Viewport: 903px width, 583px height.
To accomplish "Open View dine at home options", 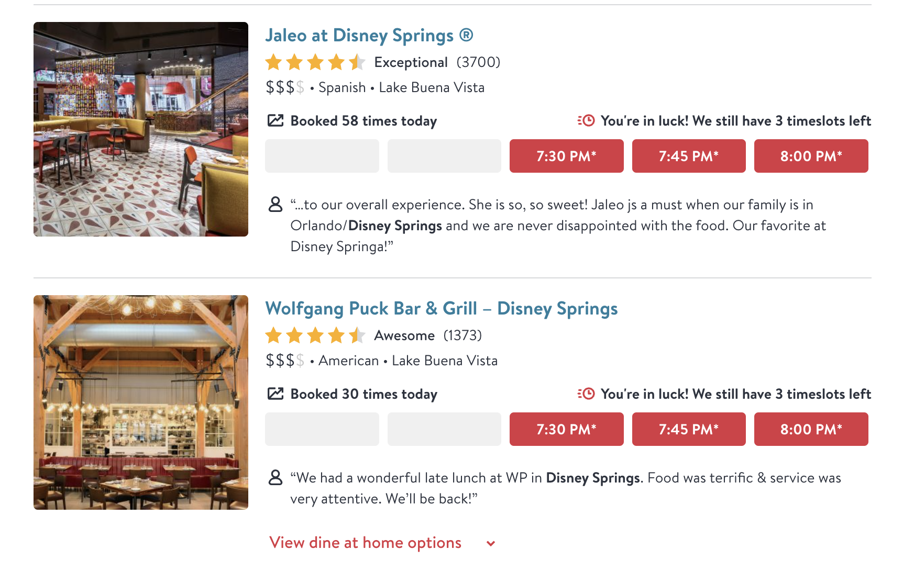I will coord(365,543).
